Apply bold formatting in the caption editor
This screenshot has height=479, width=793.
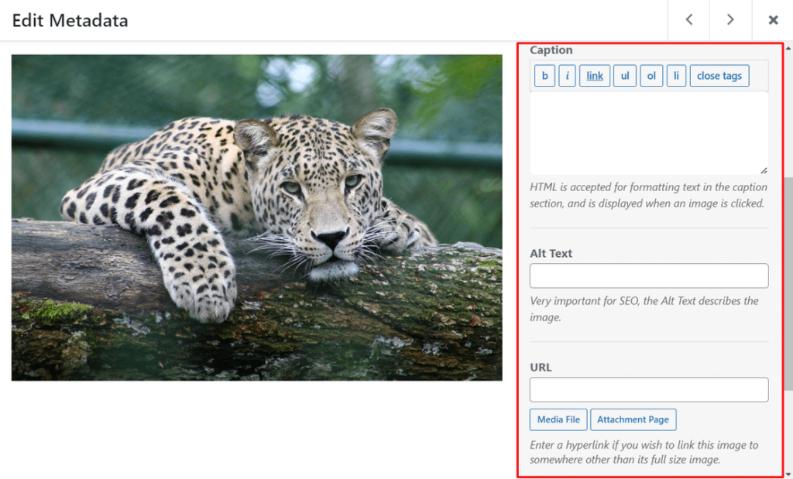pos(544,75)
